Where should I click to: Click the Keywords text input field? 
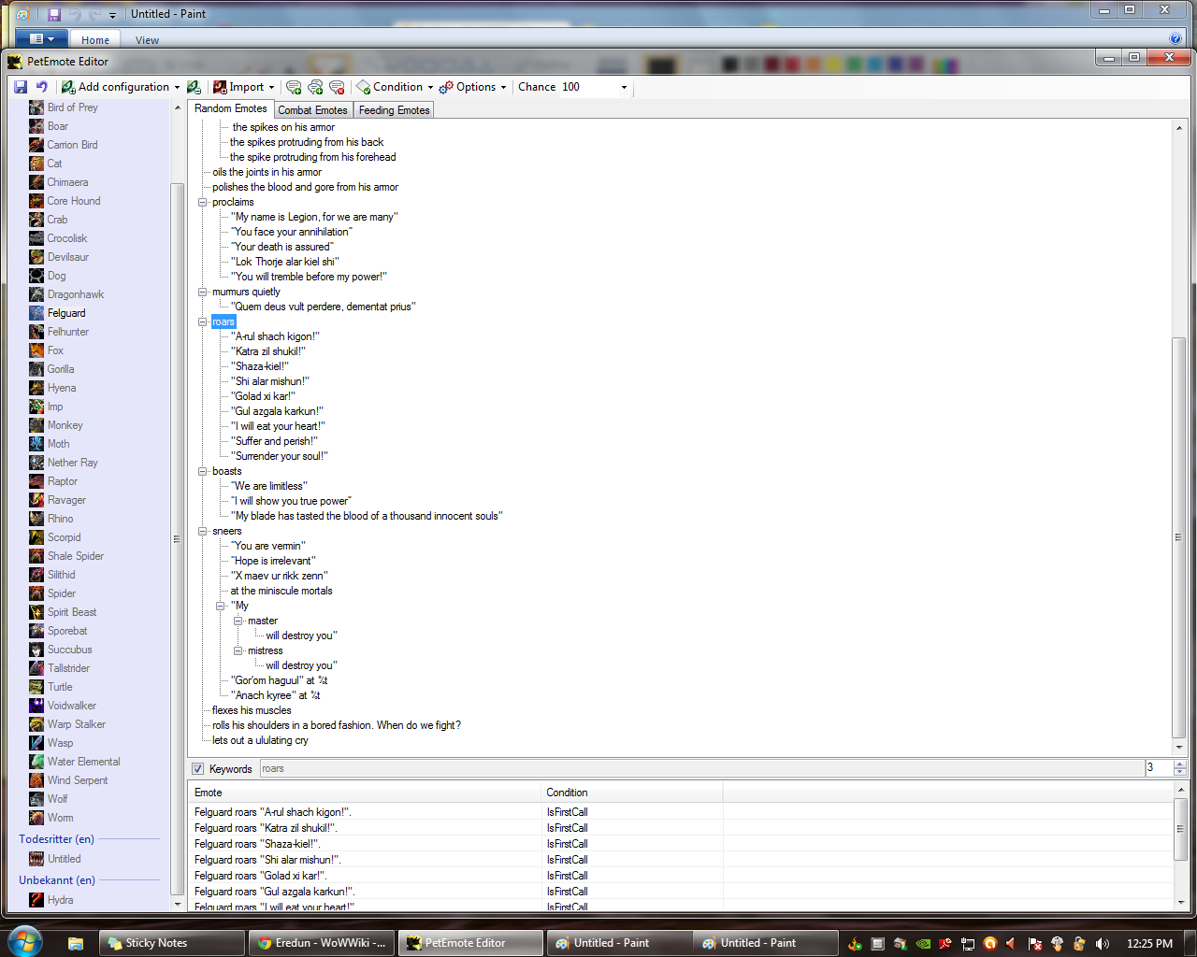[701, 768]
